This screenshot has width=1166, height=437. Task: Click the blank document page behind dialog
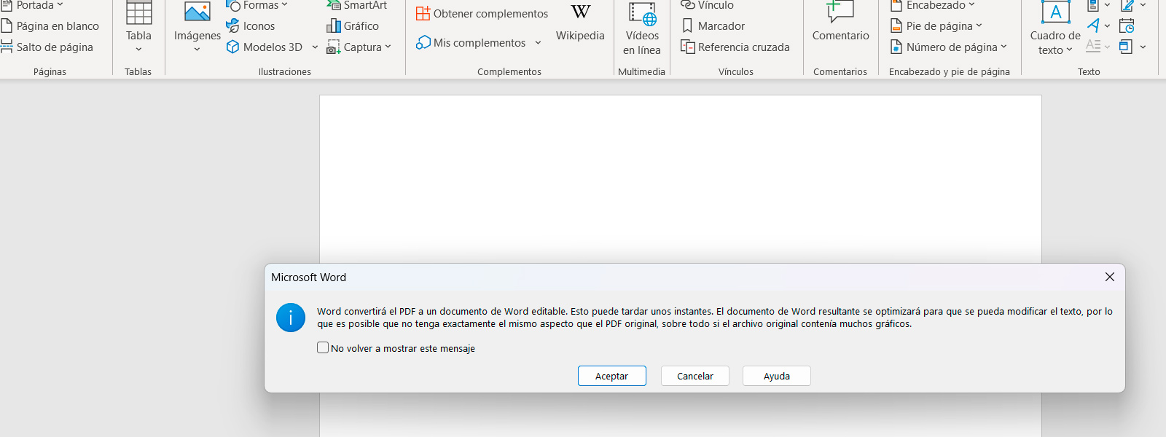point(681,178)
